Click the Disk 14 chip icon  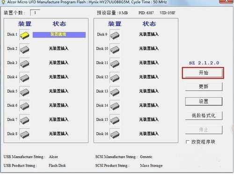tap(115, 106)
